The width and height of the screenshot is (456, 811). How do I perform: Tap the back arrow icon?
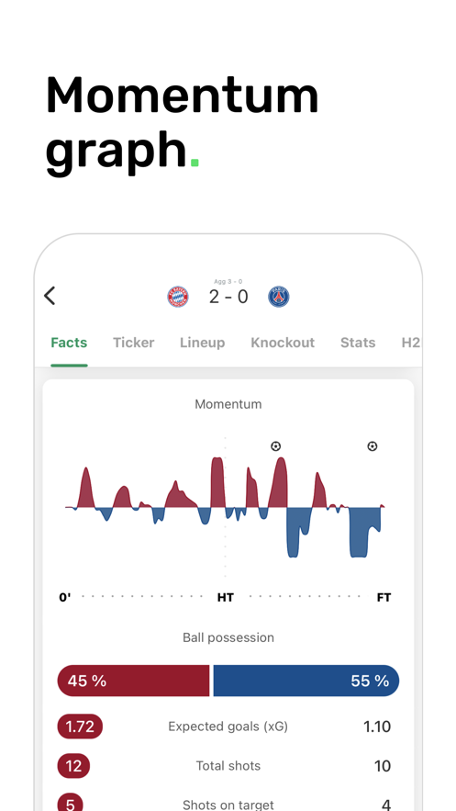pyautogui.click(x=50, y=296)
